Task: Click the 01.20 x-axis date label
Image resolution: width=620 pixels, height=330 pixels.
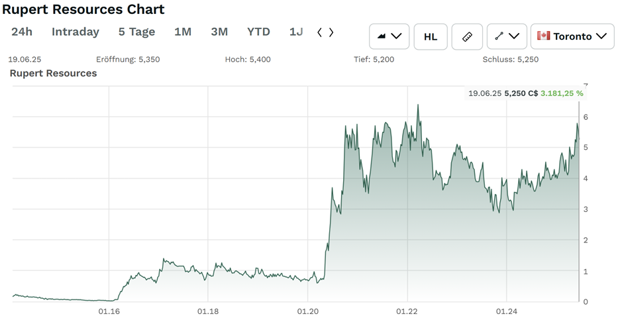Action: 307,311
